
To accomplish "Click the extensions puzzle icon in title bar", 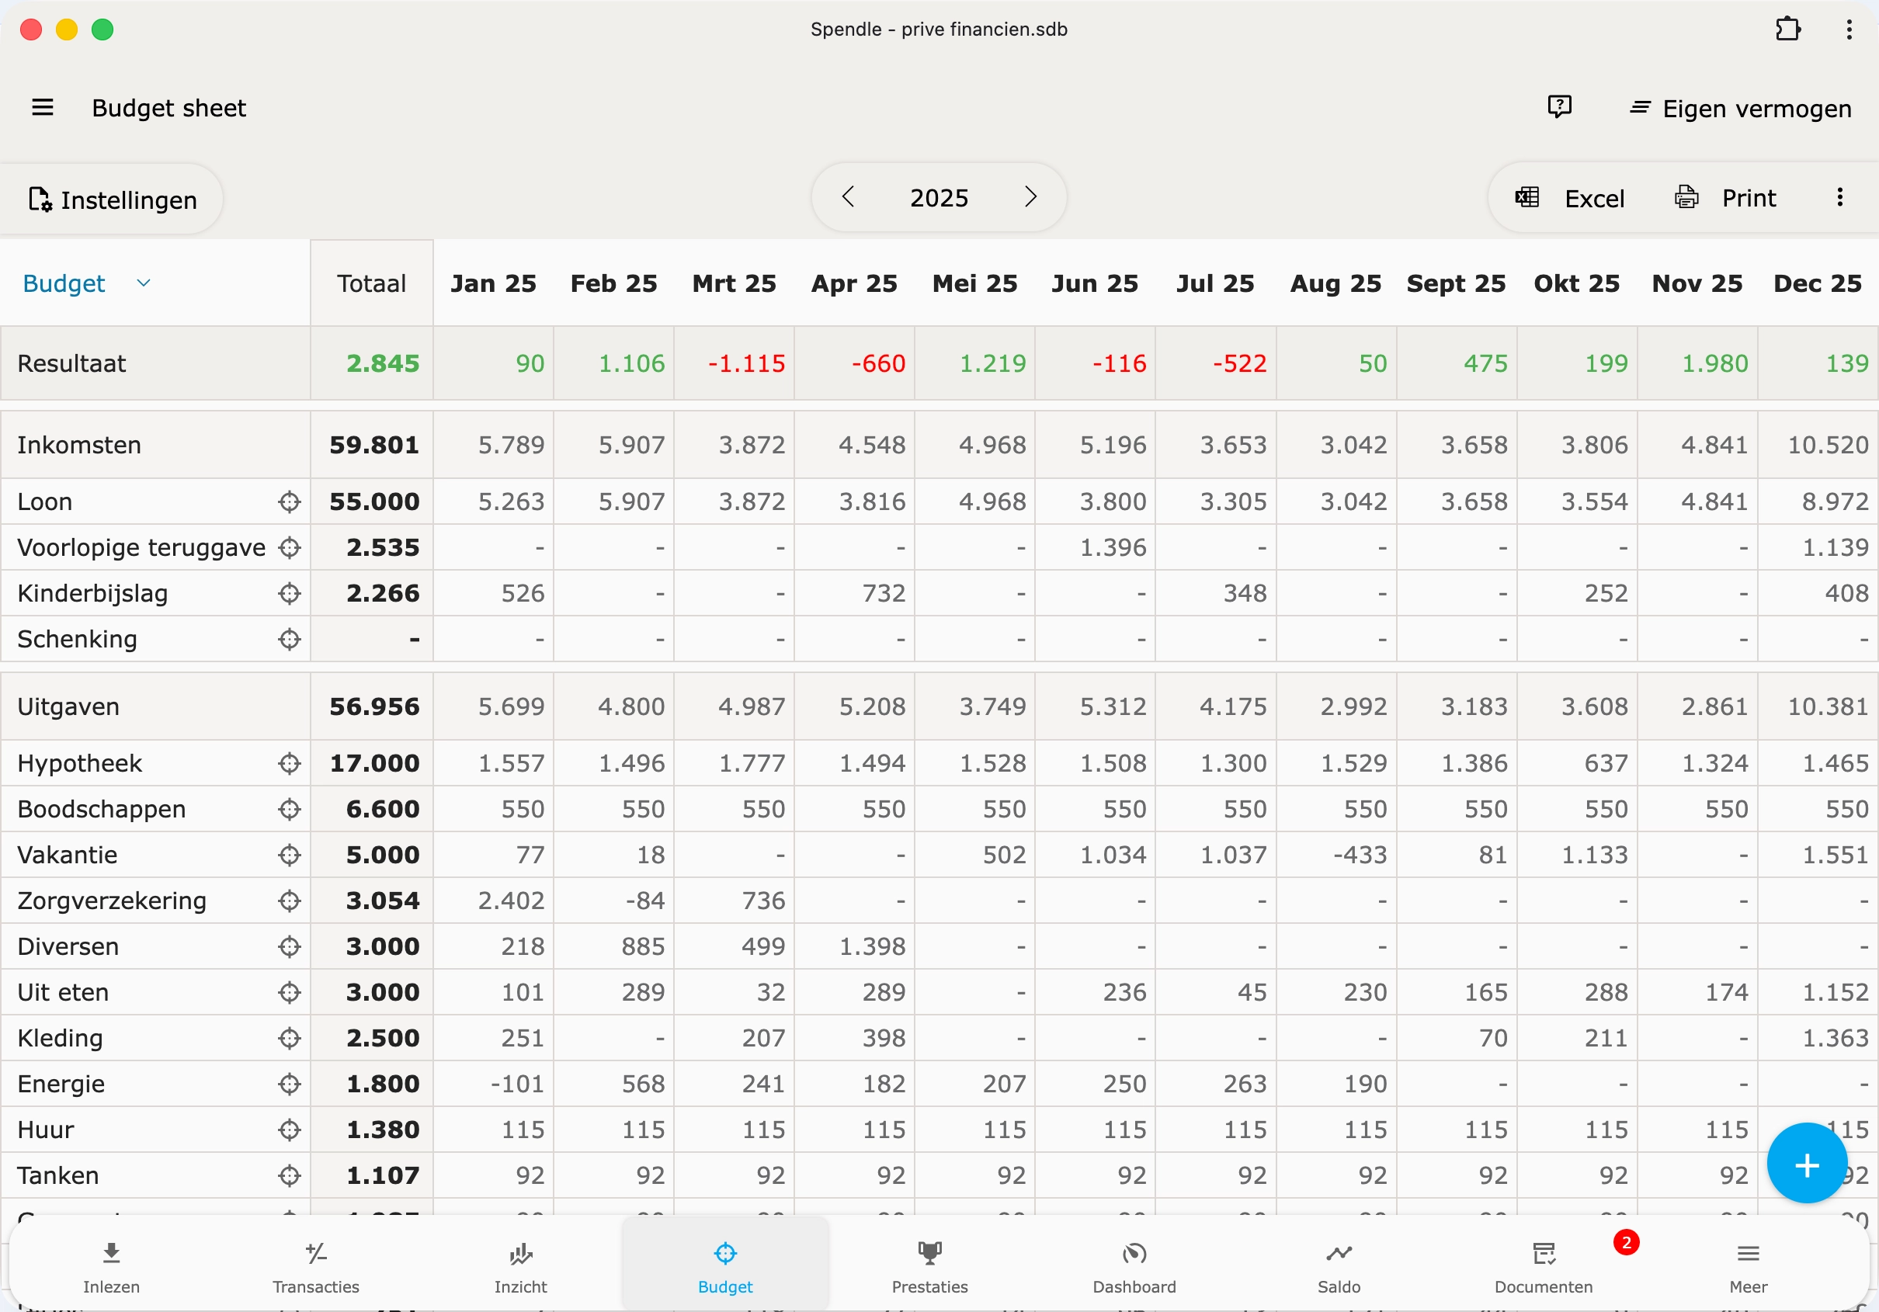I will pyautogui.click(x=1787, y=30).
